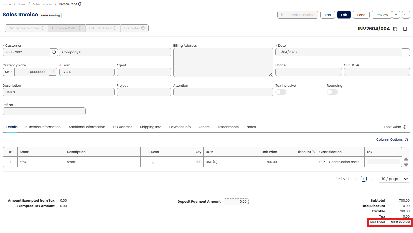Click the Add button
The width and height of the screenshot is (413, 233).
click(x=328, y=15)
